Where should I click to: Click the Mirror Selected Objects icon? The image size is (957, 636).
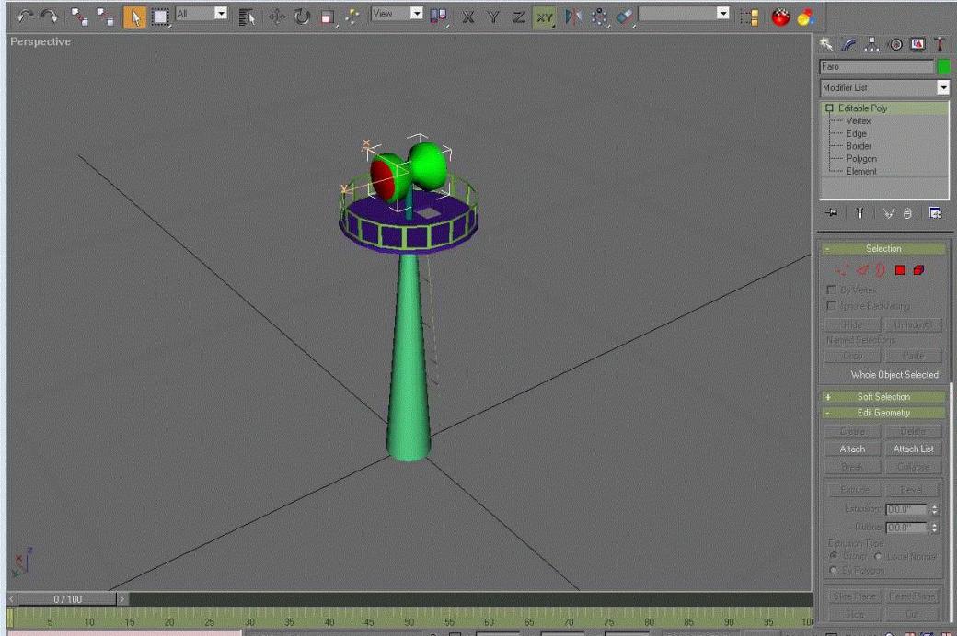[x=573, y=17]
